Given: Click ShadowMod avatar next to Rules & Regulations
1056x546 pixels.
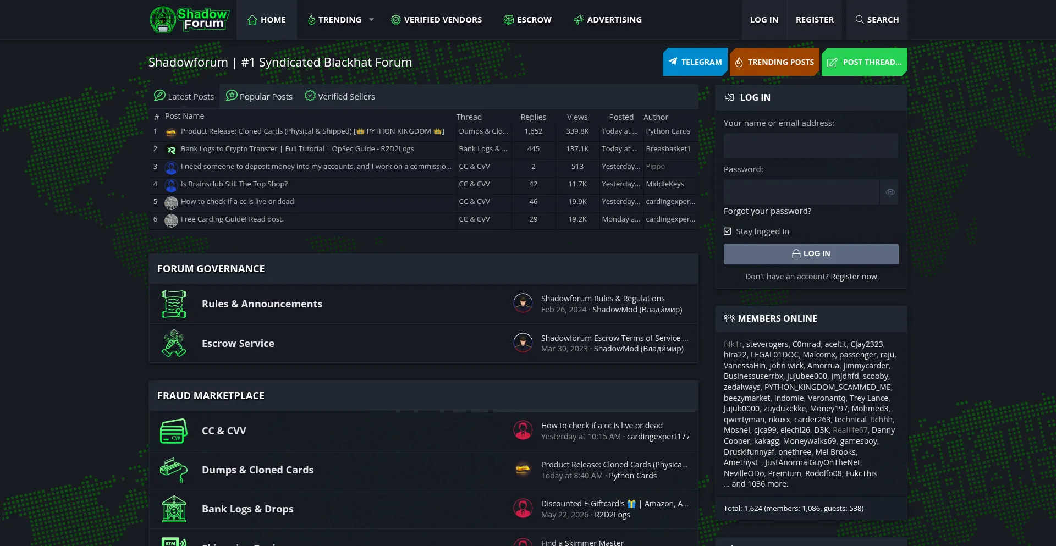Looking at the screenshot, I should pyautogui.click(x=522, y=303).
